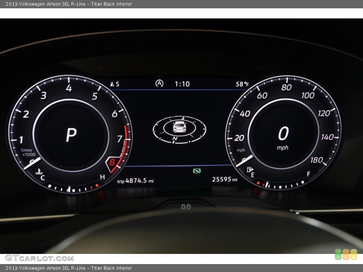
Task: Click the trip 4874.5 mi readout
Action: [135, 181]
